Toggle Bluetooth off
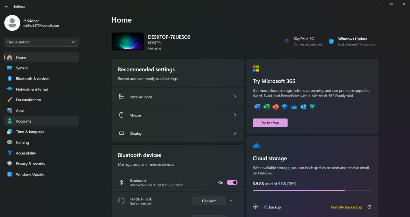This screenshot has height=217, width=410. coord(232,182)
